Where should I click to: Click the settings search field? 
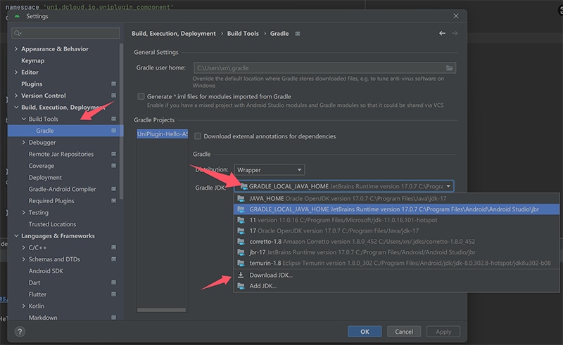[65, 33]
